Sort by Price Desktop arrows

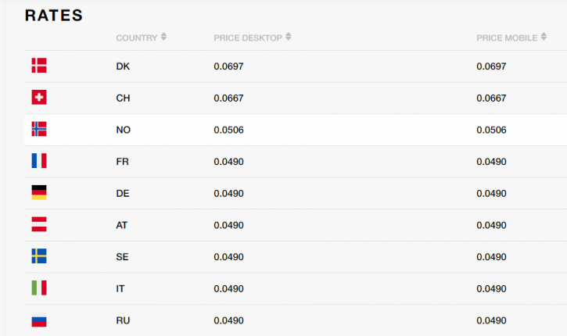(x=289, y=37)
